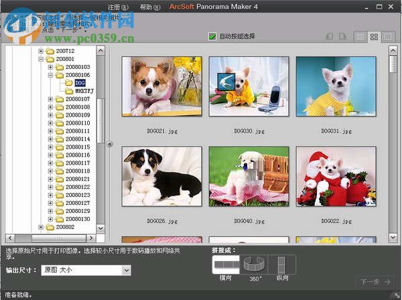The height and width of the screenshot is (300, 402).
Task: Click the DOG021.jpg file name label
Action: click(x=162, y=131)
